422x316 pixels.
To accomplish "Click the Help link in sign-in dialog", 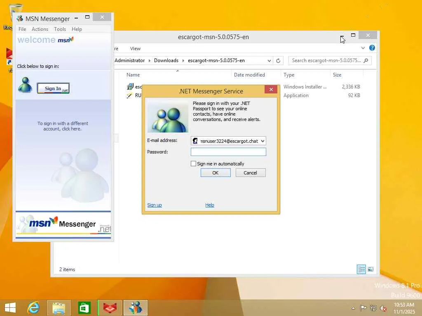I will pyautogui.click(x=210, y=205).
